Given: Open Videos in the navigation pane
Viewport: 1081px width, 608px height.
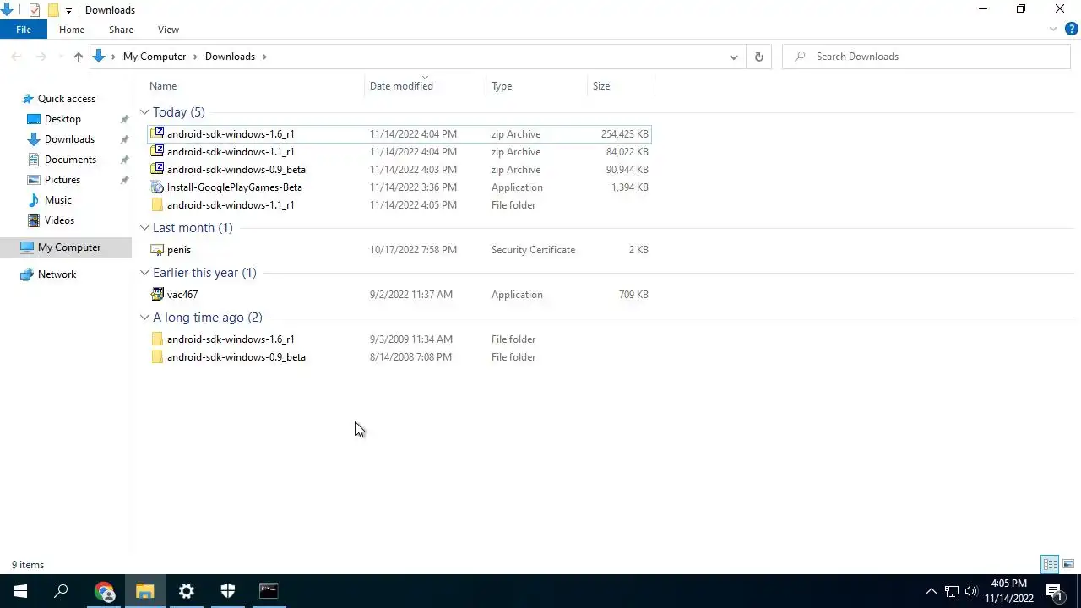Looking at the screenshot, I should coord(59,220).
